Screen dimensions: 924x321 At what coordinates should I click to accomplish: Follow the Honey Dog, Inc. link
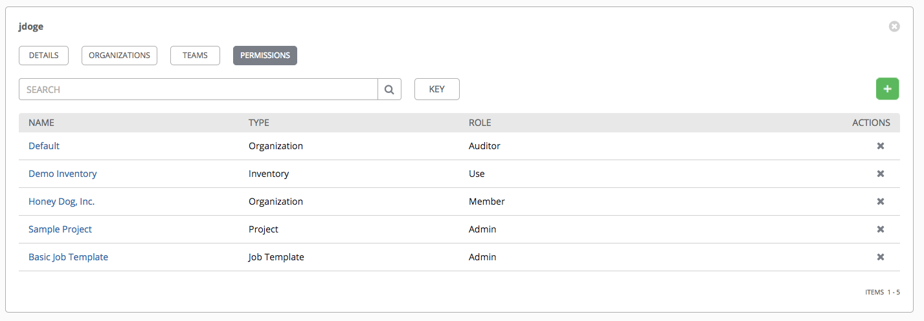[62, 202]
